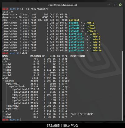Click 'ps3hdd3' row in lsblk tree
Image resolution: width=125 pixels, height=128 pixels.
point(13,108)
